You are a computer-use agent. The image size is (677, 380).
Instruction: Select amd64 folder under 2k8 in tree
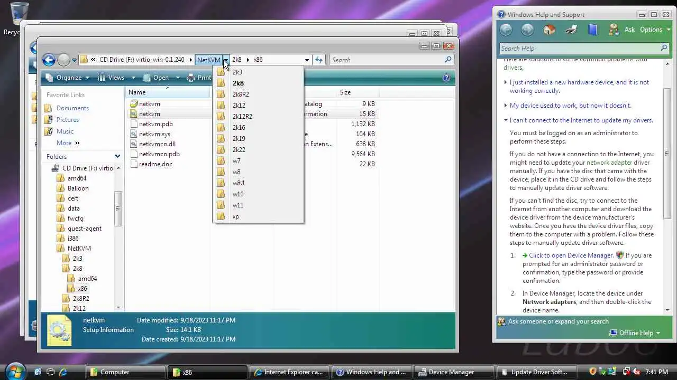tap(87, 279)
